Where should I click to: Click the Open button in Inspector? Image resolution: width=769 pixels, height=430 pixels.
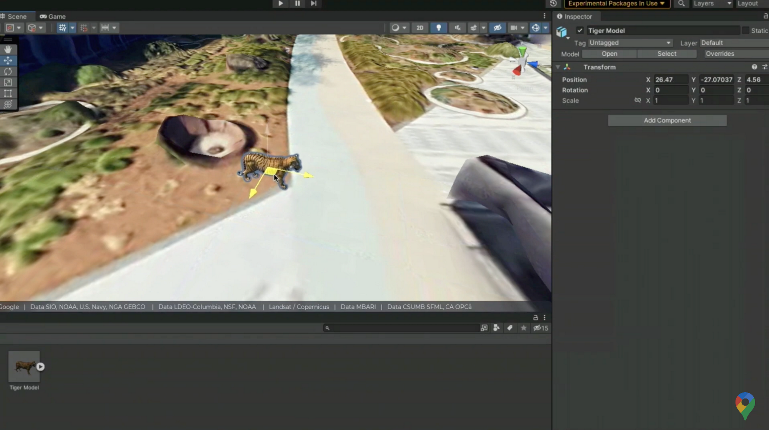click(609, 53)
